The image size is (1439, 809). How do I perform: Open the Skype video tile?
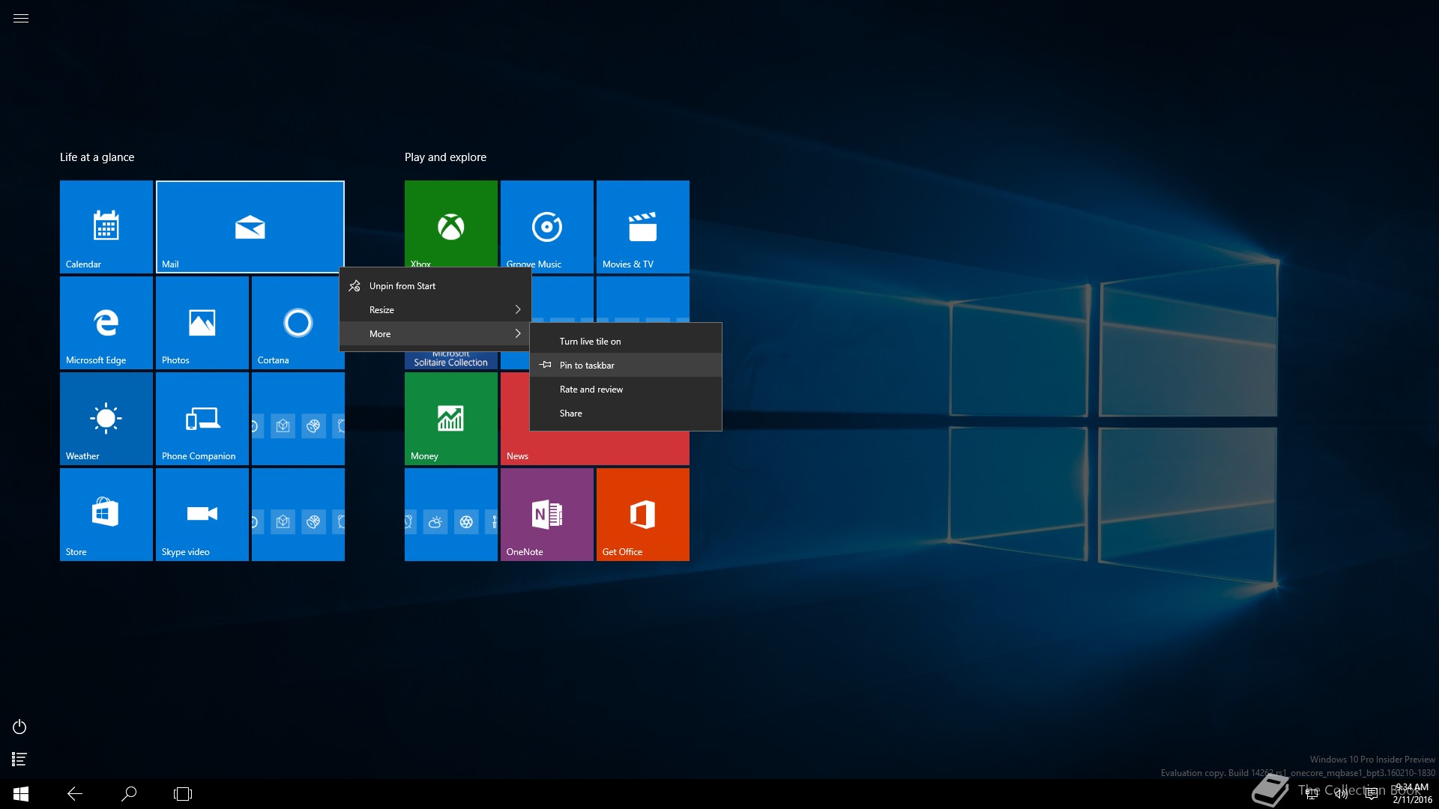pos(202,515)
